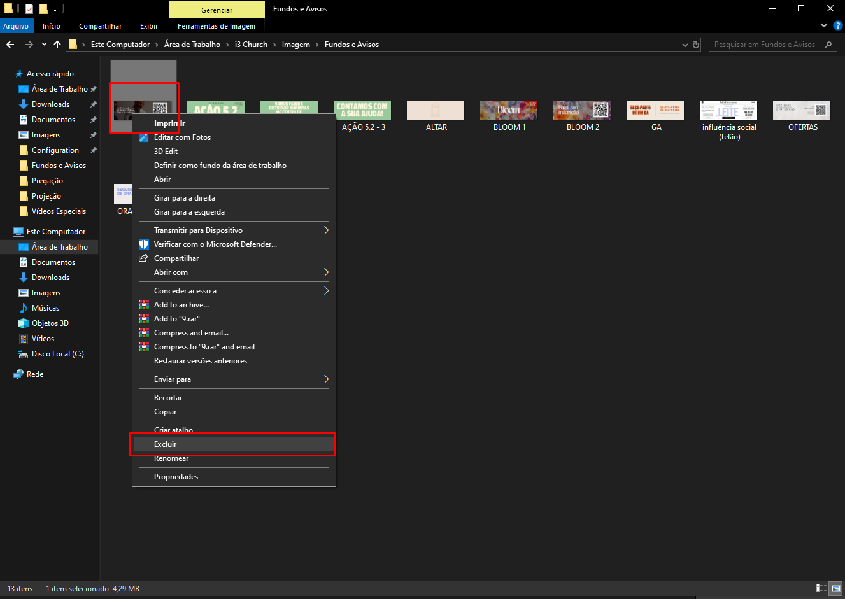Open the Exibir ribbon tab
The image size is (845, 599).
point(149,26)
